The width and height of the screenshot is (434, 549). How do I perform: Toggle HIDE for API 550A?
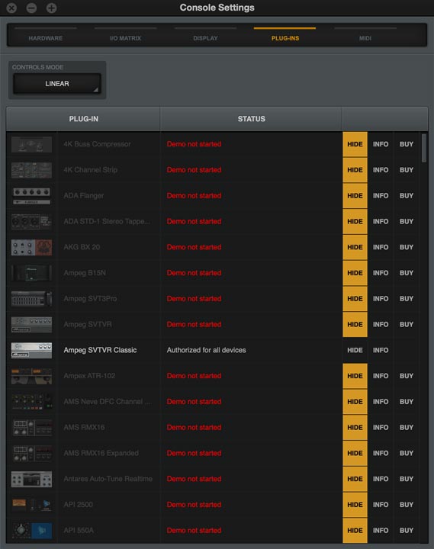tap(355, 531)
